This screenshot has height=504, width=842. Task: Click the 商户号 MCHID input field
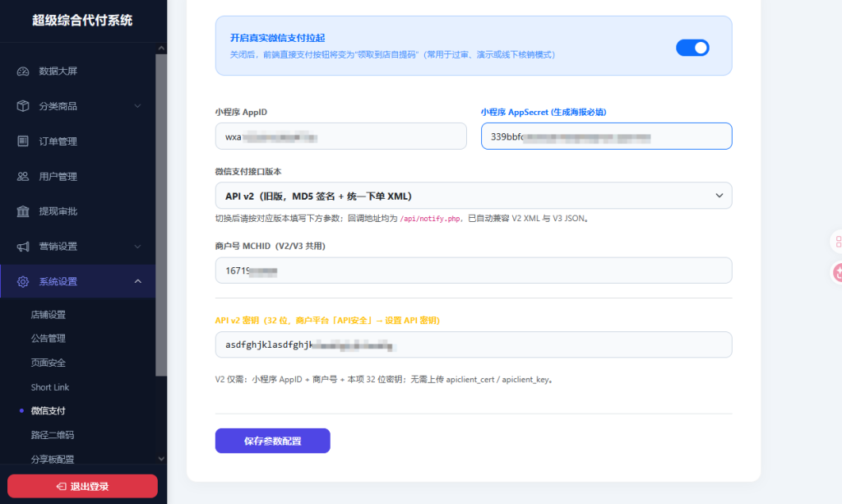(473, 270)
